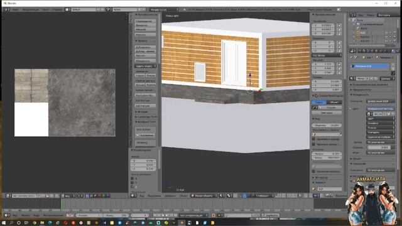Image resolution: width=402 pixels, height=226 pixels.
Task: Click the Дублировать button
Action: tap(145, 48)
